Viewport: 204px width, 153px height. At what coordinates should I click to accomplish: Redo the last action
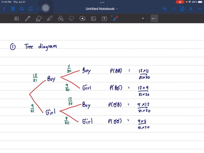173,9
